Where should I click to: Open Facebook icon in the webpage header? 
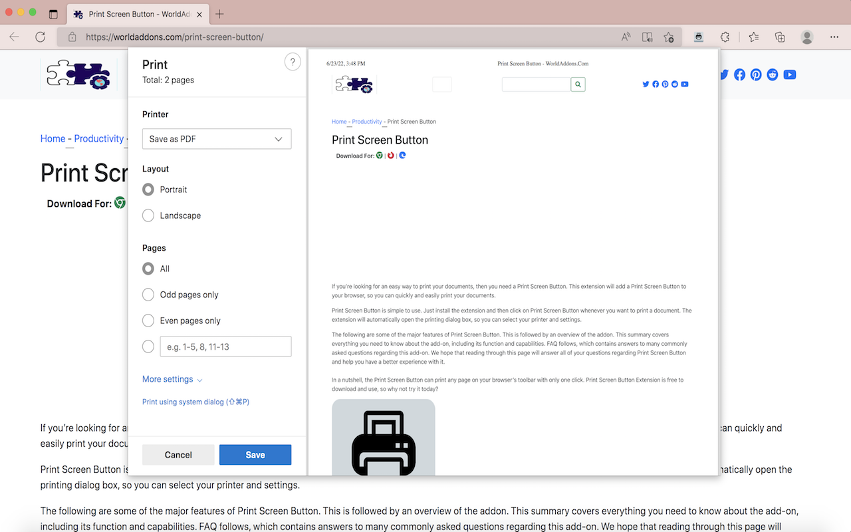739,74
